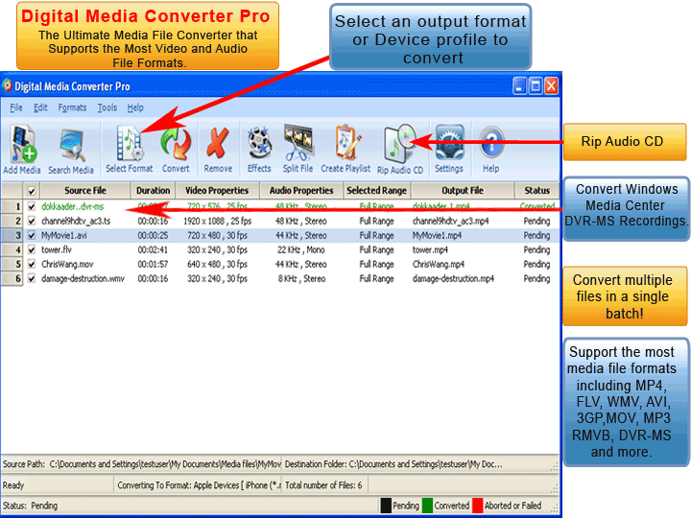
Task: Open Search Media tool
Action: click(71, 147)
